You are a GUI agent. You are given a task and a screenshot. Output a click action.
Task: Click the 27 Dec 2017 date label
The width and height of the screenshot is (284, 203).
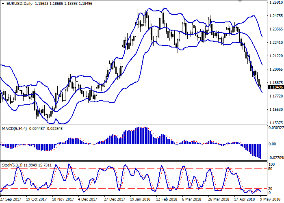(113, 199)
